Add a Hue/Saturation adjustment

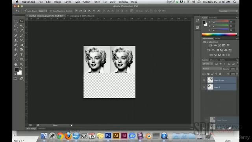click(209, 50)
